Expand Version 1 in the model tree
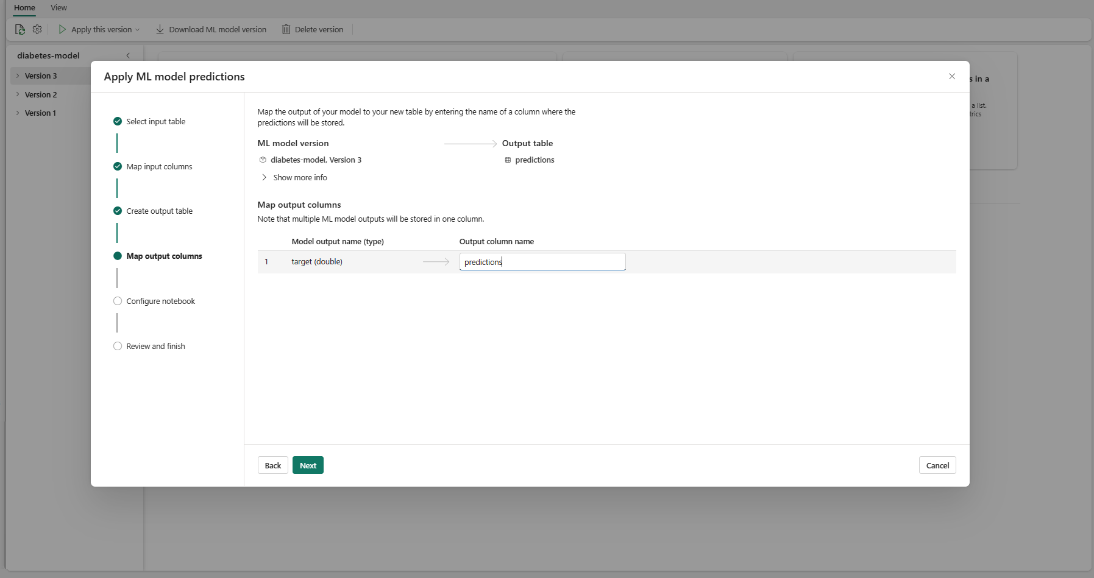Screen dimensions: 1094x578 point(18,113)
